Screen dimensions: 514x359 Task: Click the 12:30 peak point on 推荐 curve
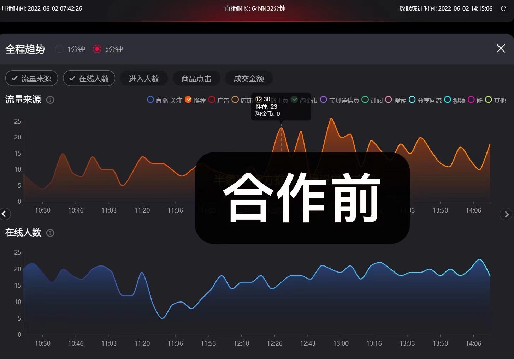(281, 128)
